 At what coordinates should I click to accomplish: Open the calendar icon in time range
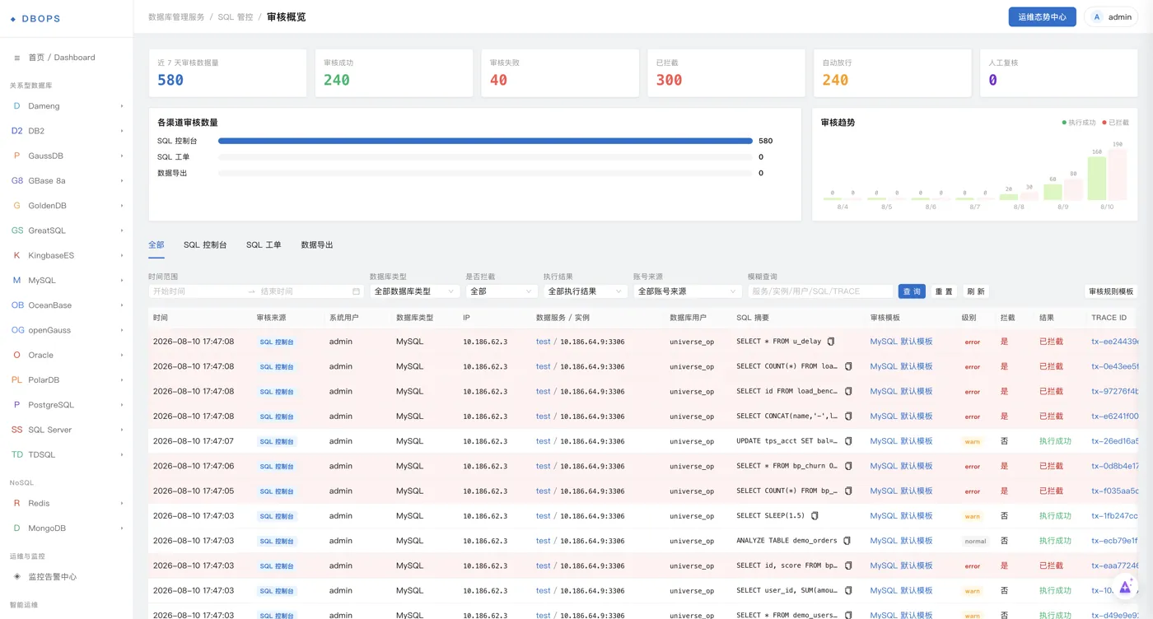click(356, 291)
